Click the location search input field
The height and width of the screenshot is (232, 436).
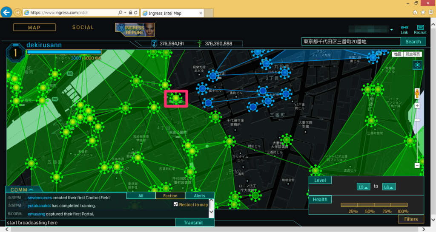[x=351, y=41]
